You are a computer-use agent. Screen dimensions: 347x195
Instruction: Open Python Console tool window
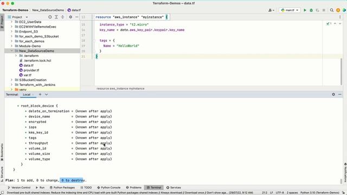click(109, 187)
